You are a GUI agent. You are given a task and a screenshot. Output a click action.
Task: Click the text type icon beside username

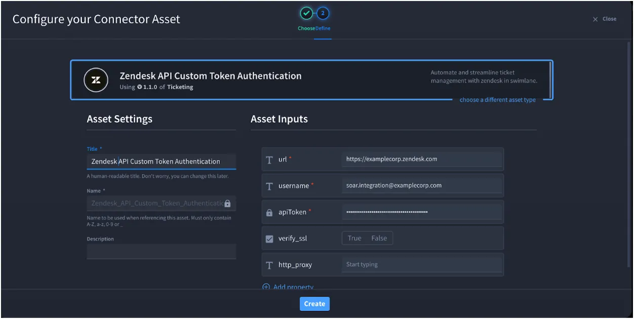pyautogui.click(x=269, y=186)
